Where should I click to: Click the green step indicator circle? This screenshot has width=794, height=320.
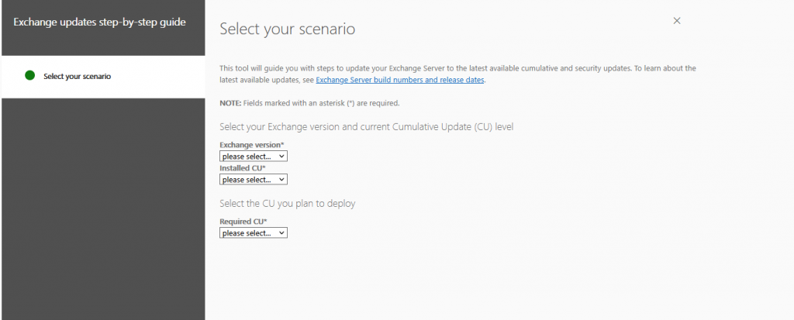(30, 76)
